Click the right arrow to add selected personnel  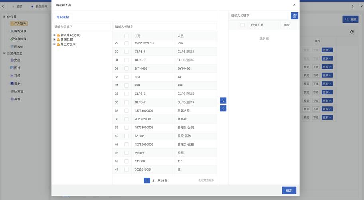tap(223, 100)
